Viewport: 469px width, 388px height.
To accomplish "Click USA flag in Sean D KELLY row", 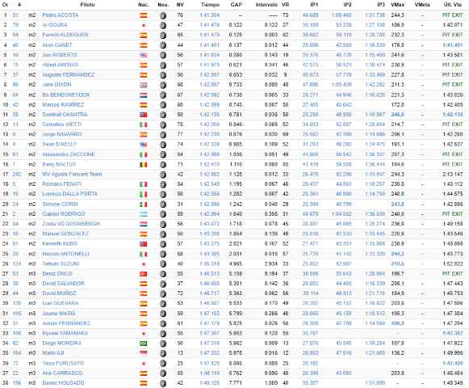I will click(x=143, y=145).
